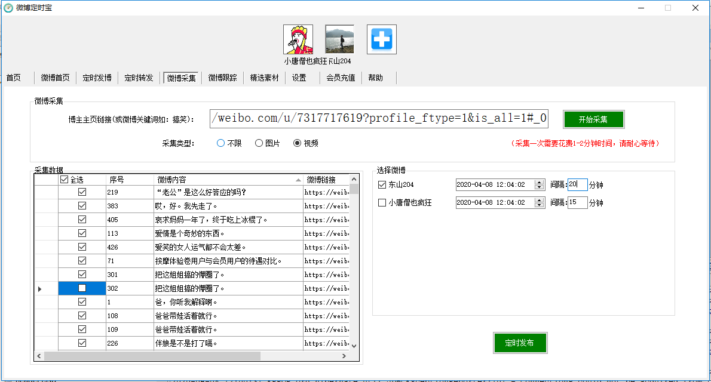Image resolution: width=711 pixels, height=382 pixels.
Task: Select the 东山204 landscape avatar
Action: tap(339, 40)
